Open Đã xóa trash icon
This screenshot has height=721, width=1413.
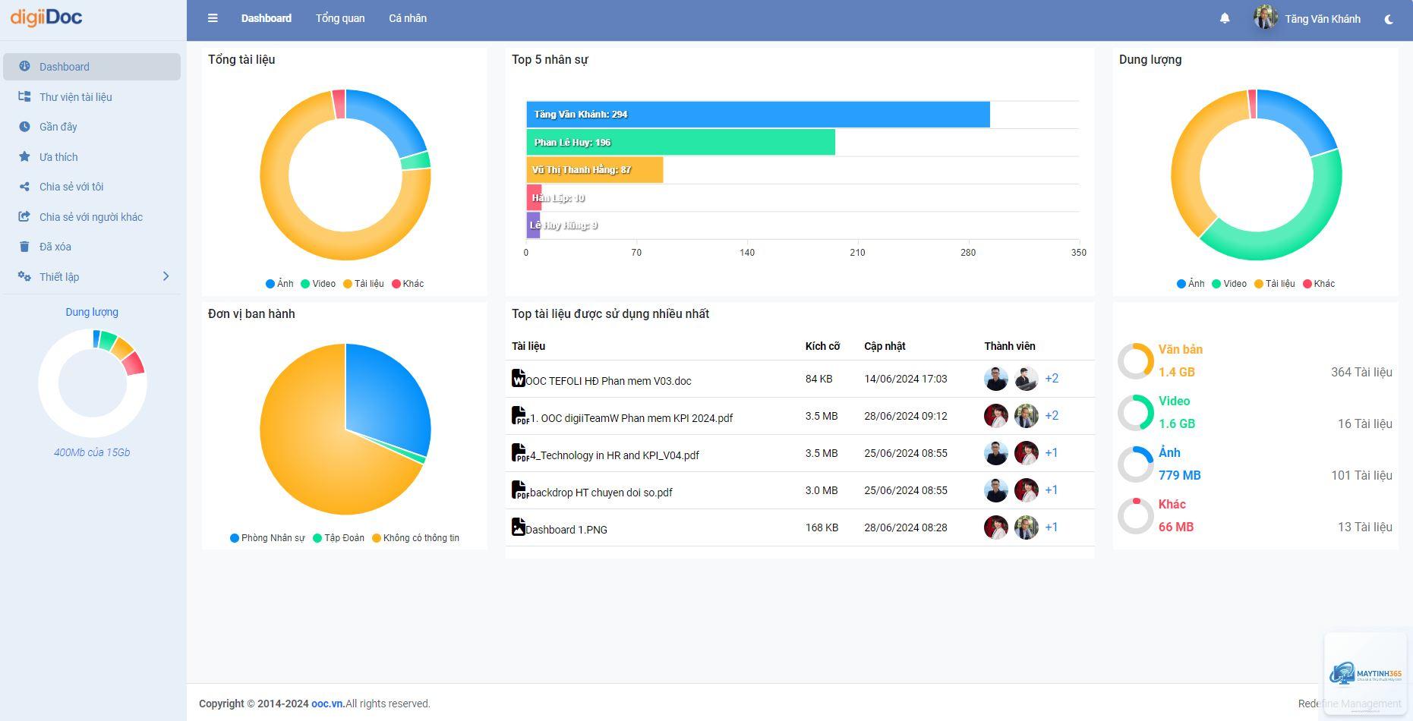[x=24, y=247]
